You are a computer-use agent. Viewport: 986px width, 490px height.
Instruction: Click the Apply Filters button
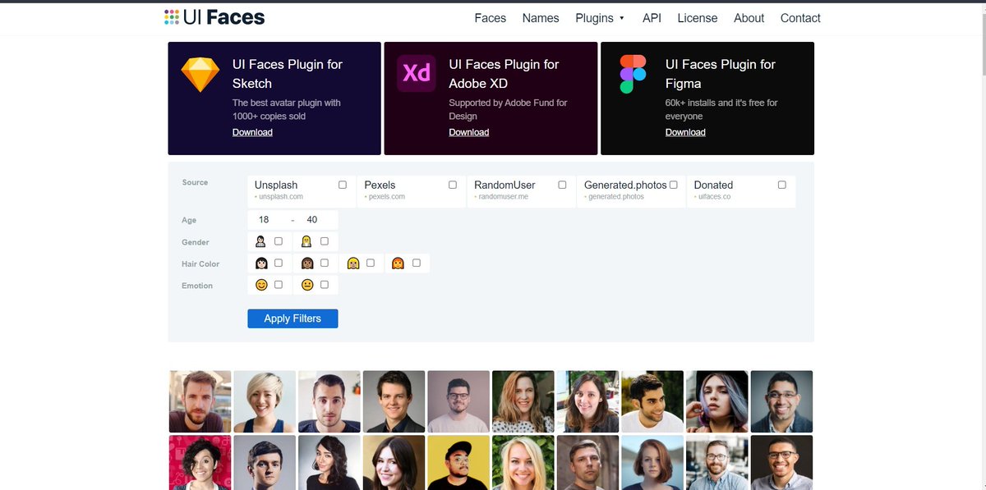click(x=293, y=318)
